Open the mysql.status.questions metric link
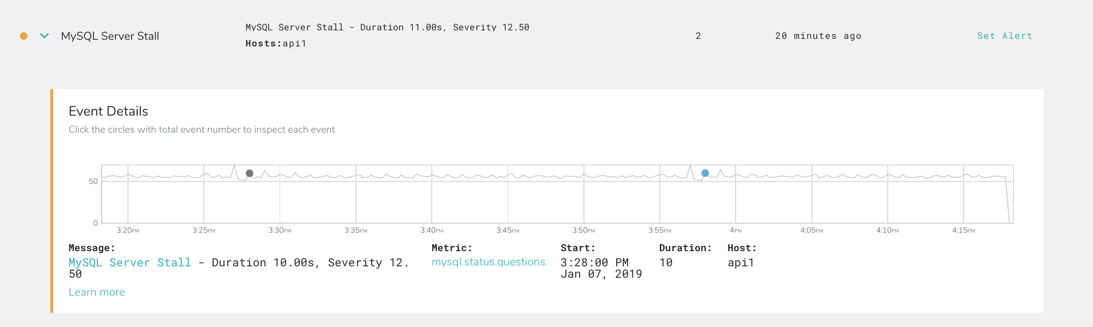This screenshot has height=327, width=1093. point(488,262)
